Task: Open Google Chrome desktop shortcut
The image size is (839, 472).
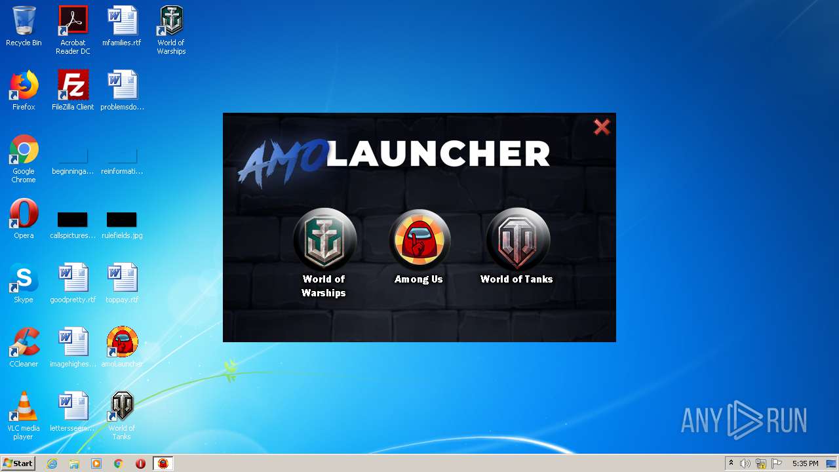Action: 24,159
